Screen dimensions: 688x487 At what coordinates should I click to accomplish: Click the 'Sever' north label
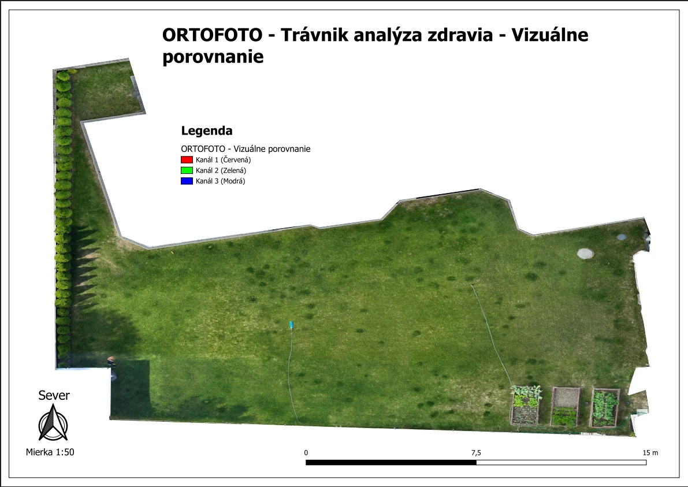click(x=54, y=395)
